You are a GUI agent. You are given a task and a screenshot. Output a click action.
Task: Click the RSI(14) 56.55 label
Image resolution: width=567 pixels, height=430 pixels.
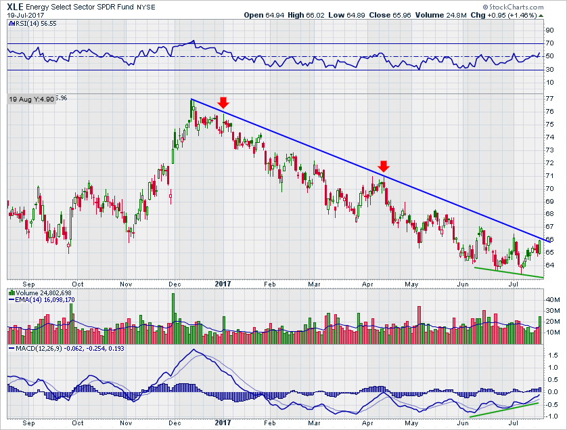[35, 24]
